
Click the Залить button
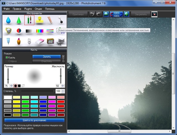coord(46,56)
